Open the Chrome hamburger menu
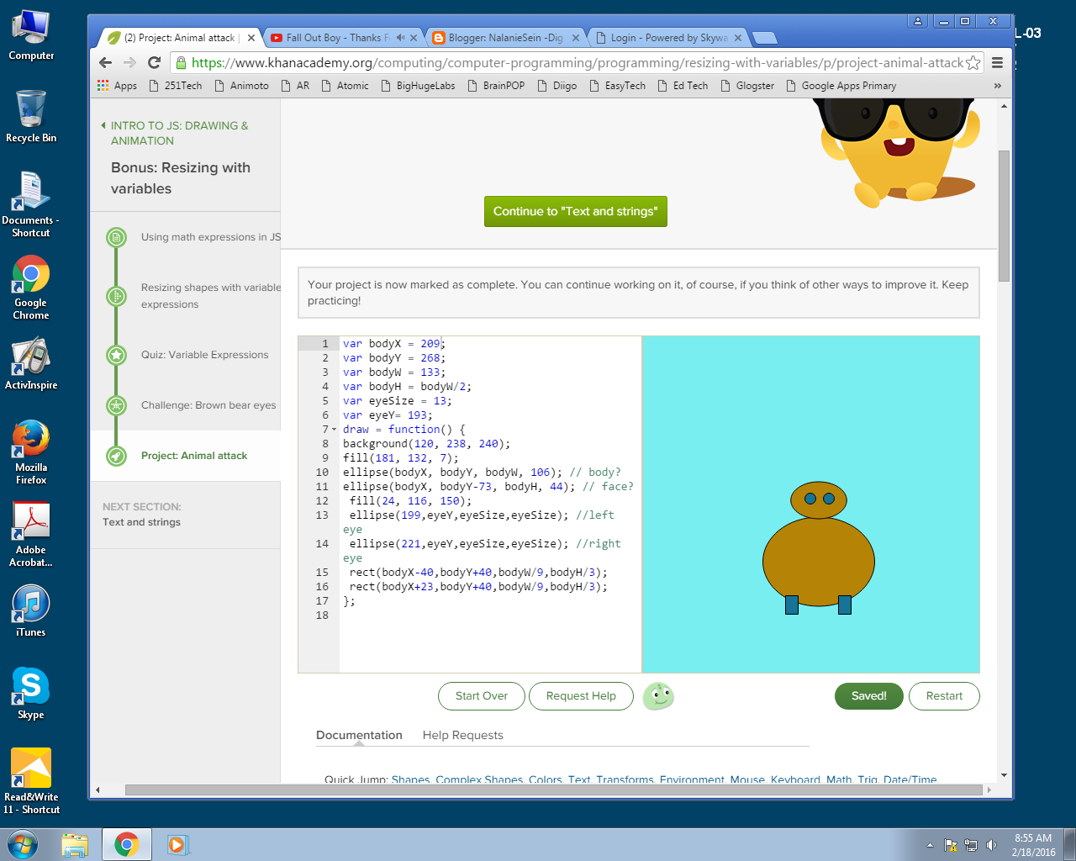1076x861 pixels. 997,62
